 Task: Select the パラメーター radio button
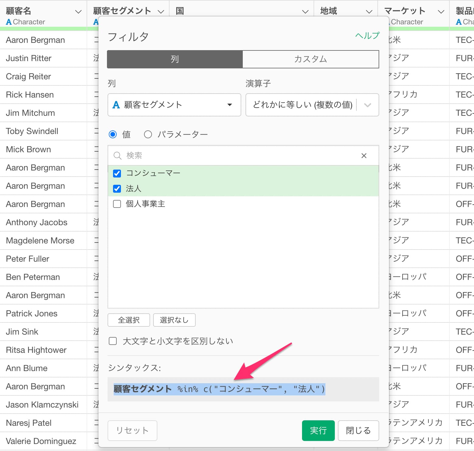pos(148,134)
